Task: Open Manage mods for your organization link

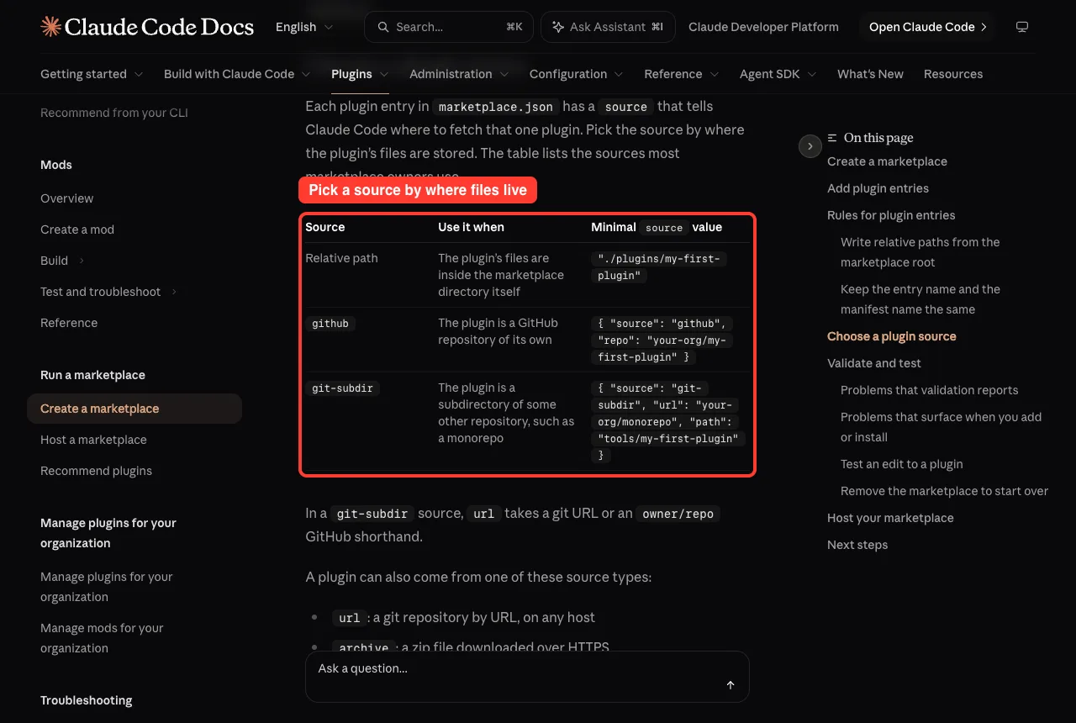Action: click(102, 638)
